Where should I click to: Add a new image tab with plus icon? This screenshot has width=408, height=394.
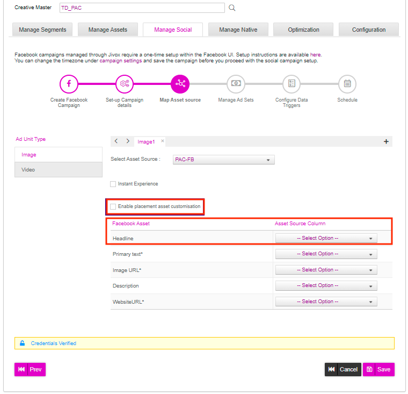(x=386, y=141)
